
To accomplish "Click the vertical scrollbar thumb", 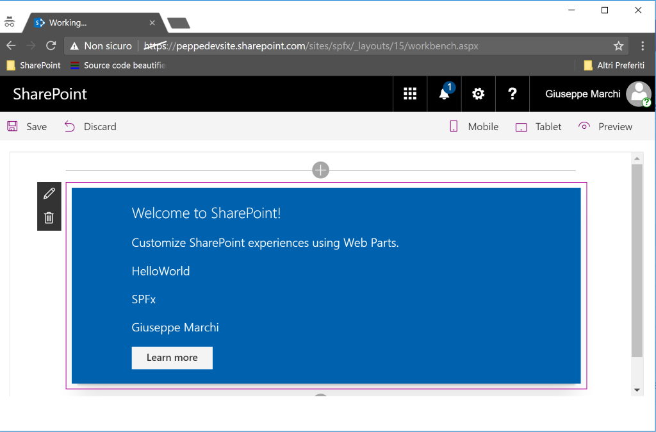I will (637, 260).
